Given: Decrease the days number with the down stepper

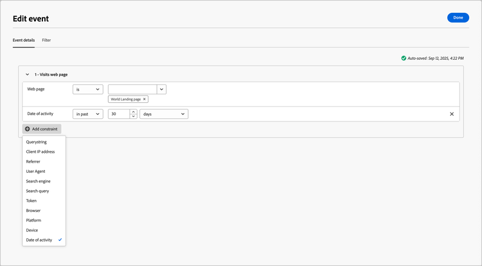Looking at the screenshot, I should tap(133, 116).
